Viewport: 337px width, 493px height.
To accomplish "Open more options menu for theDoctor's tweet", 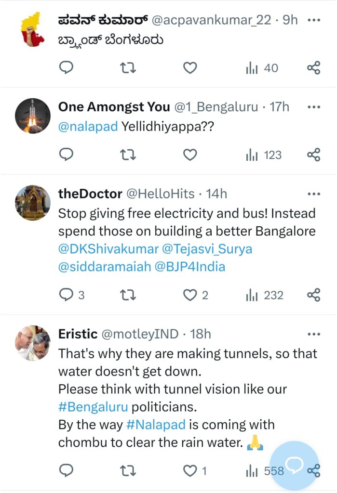I will click(x=314, y=194).
